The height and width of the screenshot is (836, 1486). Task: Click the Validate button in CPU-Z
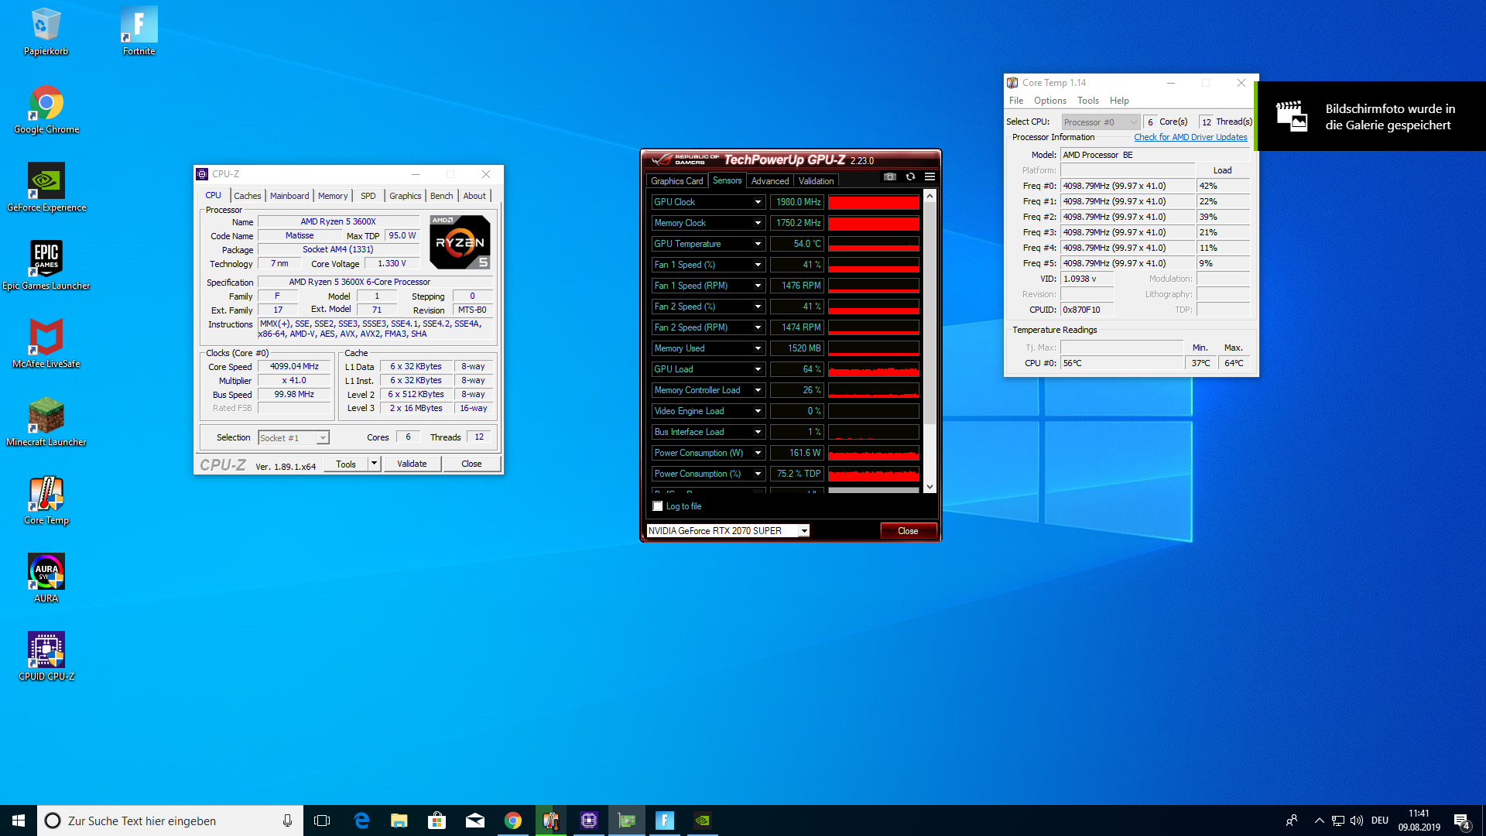412,464
